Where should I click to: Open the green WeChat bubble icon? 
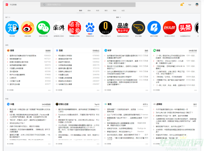click(43, 28)
